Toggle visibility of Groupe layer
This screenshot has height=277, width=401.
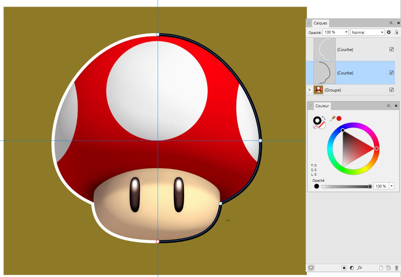392,90
